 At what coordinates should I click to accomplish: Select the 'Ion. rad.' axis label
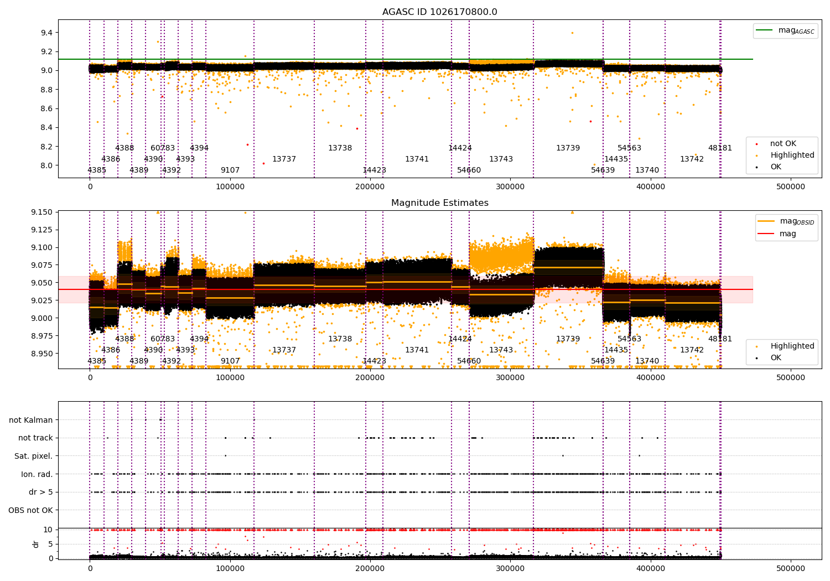(x=37, y=474)
